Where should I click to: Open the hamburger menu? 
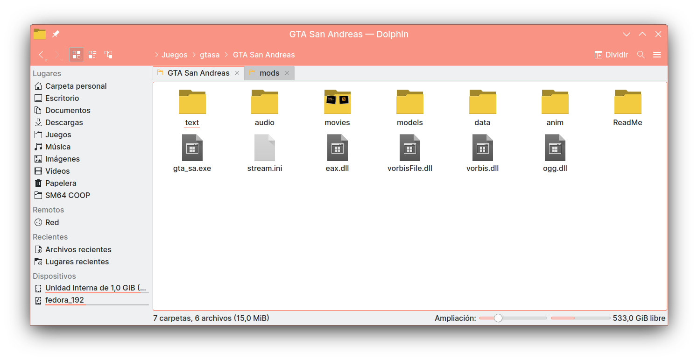pos(657,55)
